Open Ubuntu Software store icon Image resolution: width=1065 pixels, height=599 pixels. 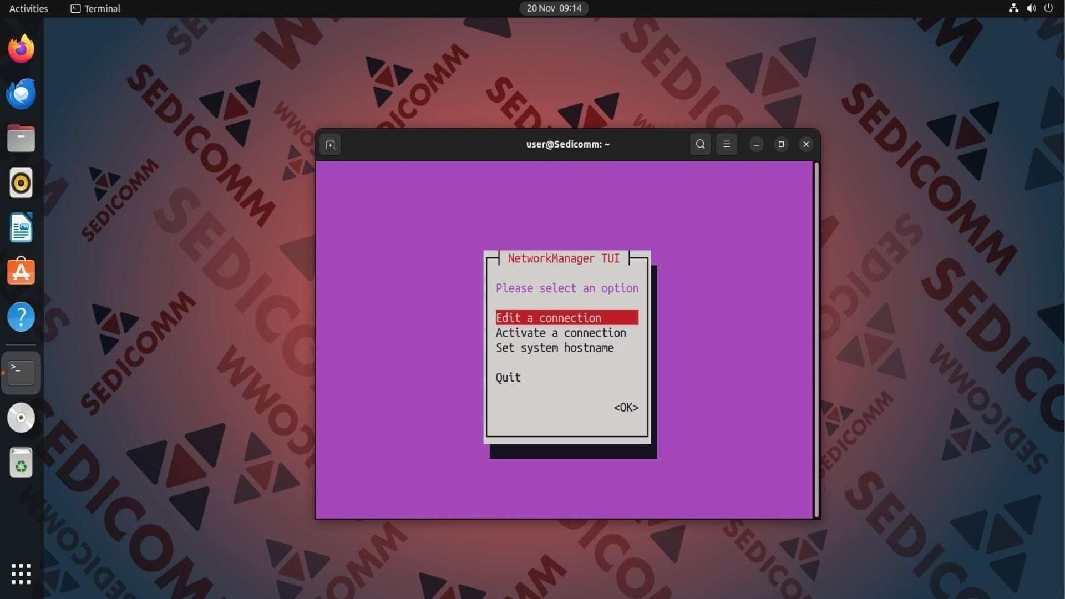click(x=21, y=271)
